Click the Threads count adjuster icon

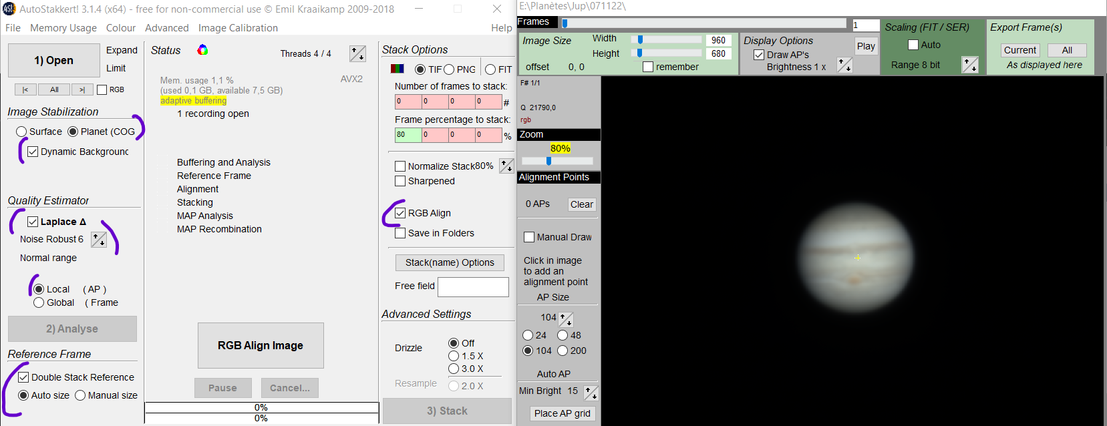[x=357, y=53]
